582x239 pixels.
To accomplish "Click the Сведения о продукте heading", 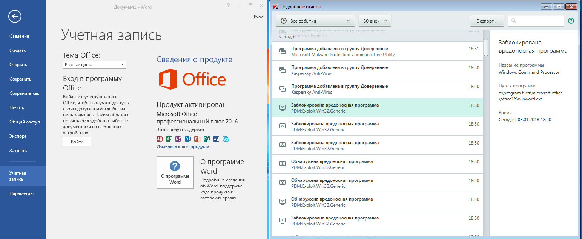I will [194, 59].
